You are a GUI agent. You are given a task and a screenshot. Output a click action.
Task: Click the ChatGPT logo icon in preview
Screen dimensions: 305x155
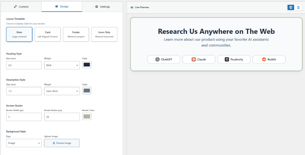157,60
